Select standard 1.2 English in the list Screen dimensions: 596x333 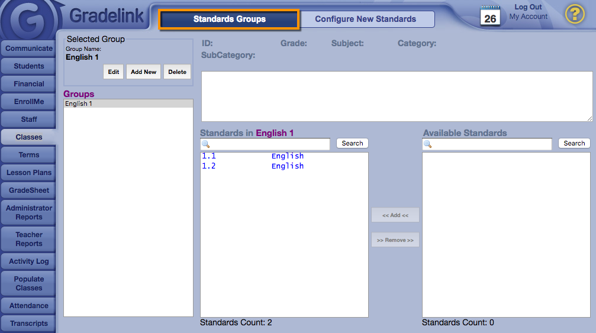[253, 166]
